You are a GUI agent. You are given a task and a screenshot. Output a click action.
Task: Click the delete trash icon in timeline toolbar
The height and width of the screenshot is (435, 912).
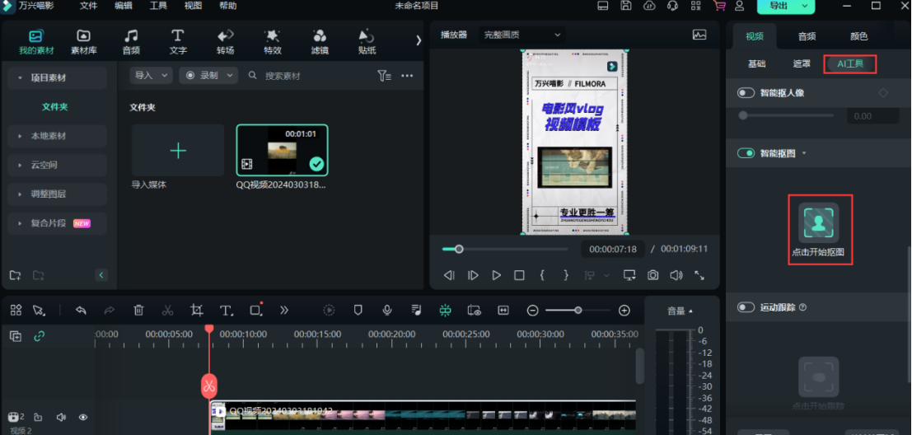click(x=138, y=310)
